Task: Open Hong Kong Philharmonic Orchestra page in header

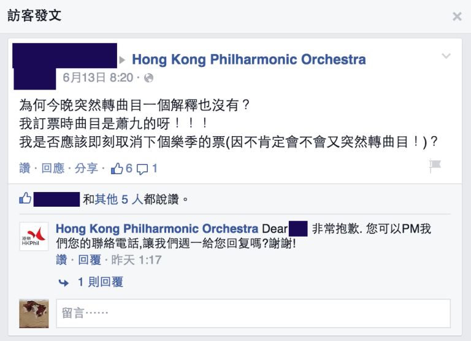Action: click(249, 59)
